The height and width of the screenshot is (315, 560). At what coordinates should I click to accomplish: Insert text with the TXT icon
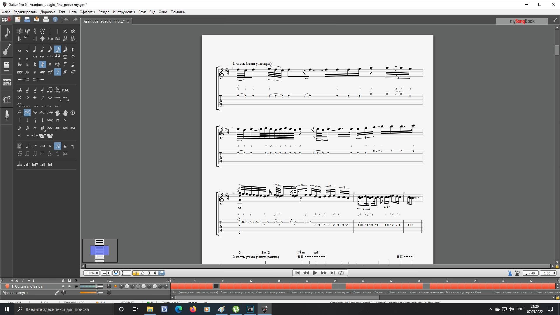tap(50, 146)
